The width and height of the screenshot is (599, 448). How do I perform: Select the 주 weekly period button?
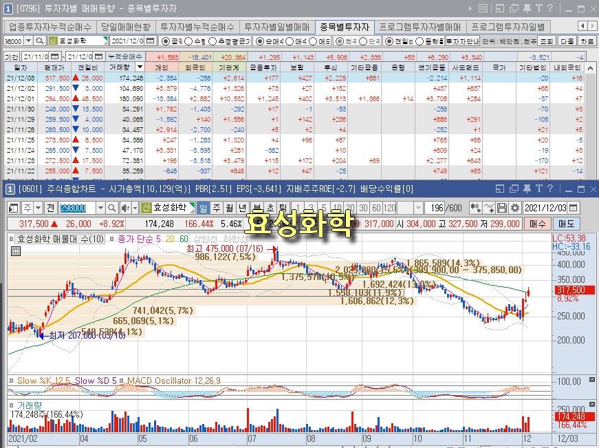(217, 208)
